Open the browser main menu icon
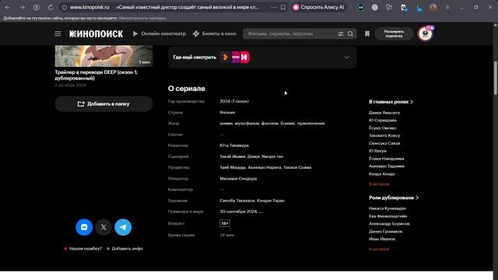 [x=447, y=7]
